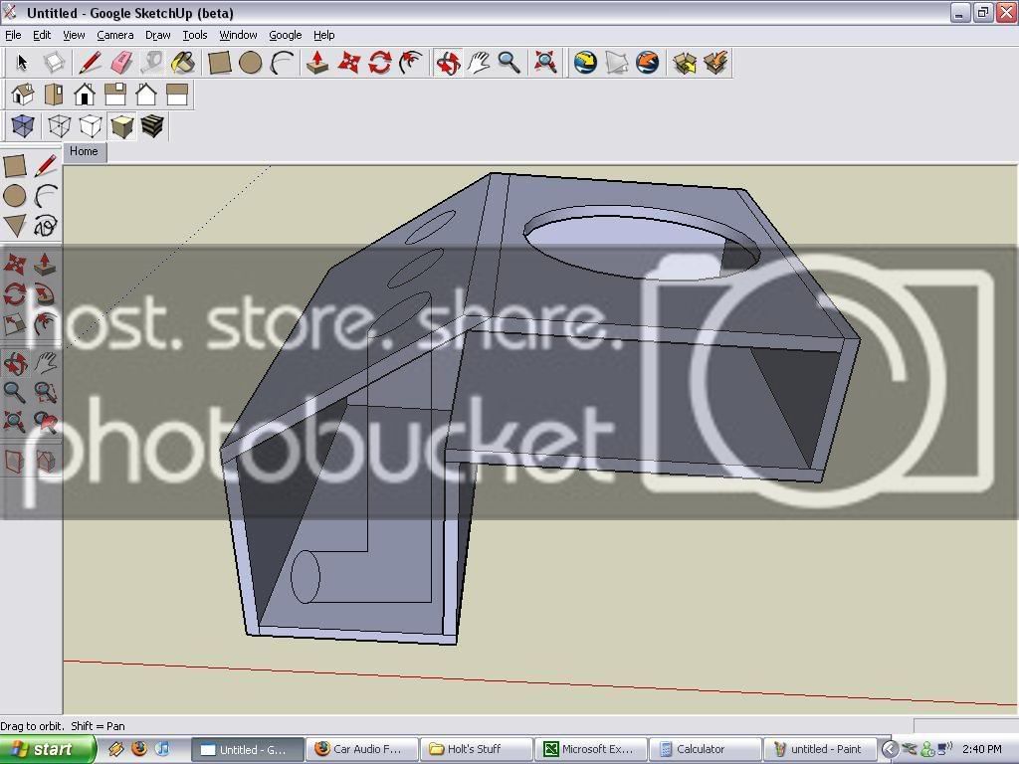This screenshot has width=1019, height=764.
Task: Click the Home scene tab
Action: 84,151
